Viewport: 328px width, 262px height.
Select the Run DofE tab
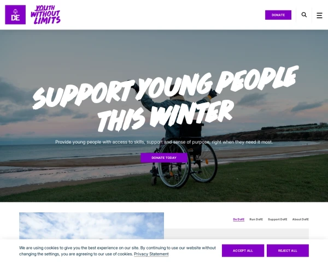coord(256,219)
